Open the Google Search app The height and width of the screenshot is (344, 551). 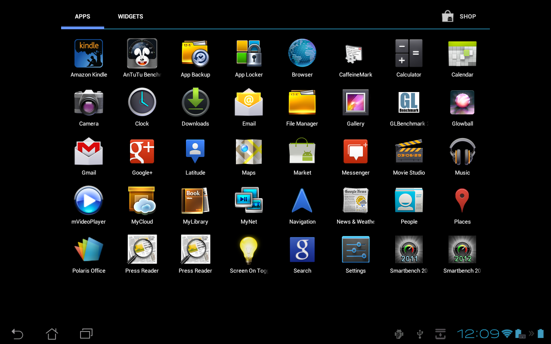(x=302, y=249)
